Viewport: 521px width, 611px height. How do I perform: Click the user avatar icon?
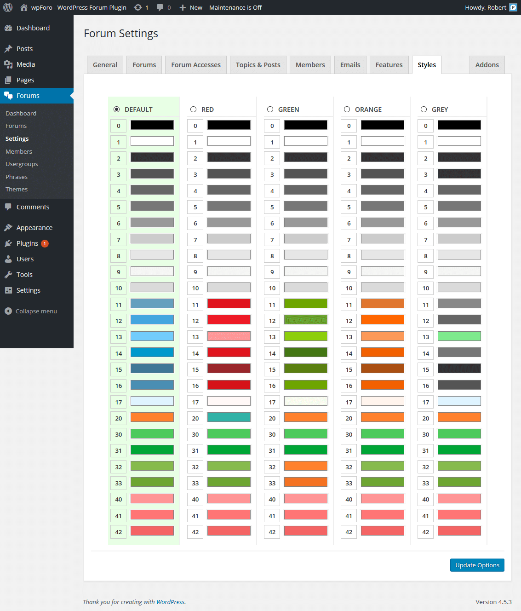[513, 7]
